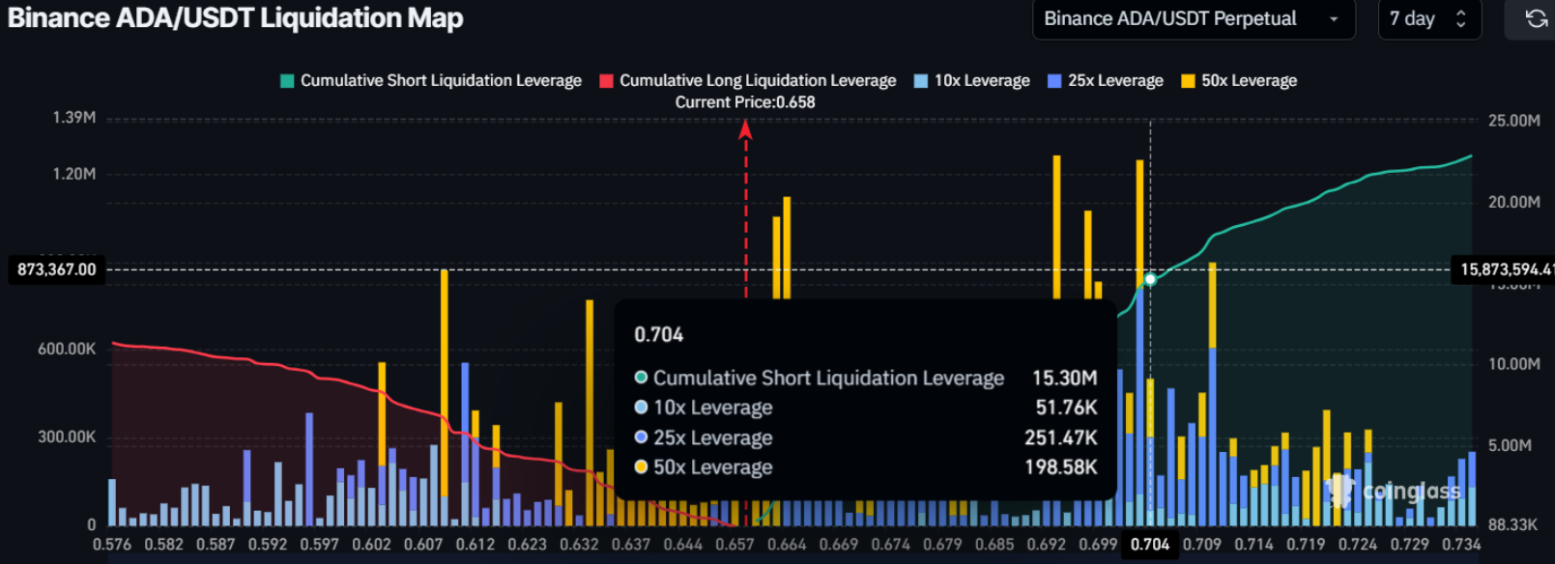This screenshot has height=564, width=1555.
Task: Click the highlighted data point at 0.704
Action: point(1150,279)
